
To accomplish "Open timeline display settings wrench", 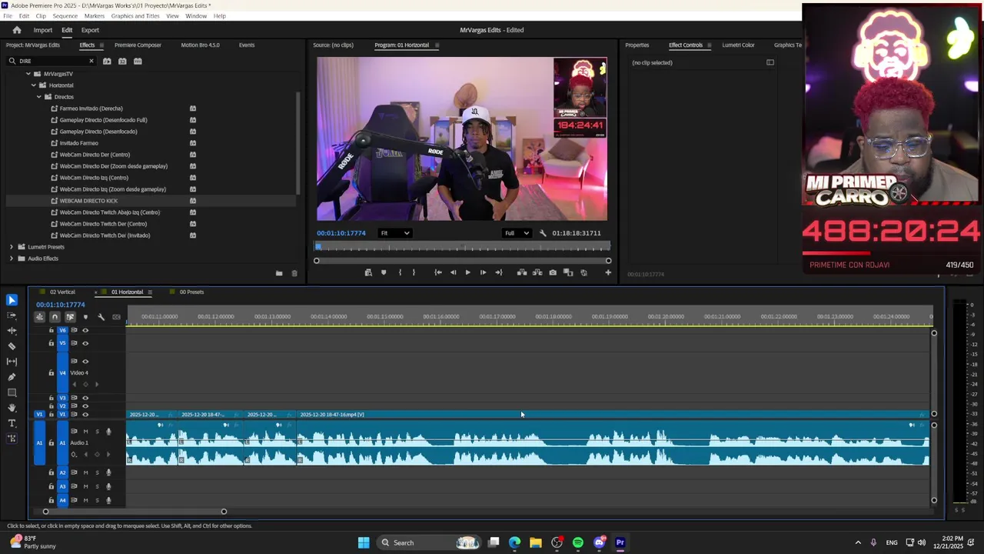I will pyautogui.click(x=101, y=317).
